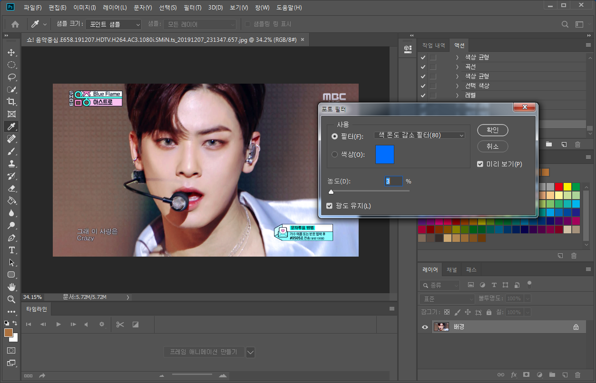Screen dimensions: 596x383
Task: Select the Type tool
Action: pyautogui.click(x=11, y=250)
